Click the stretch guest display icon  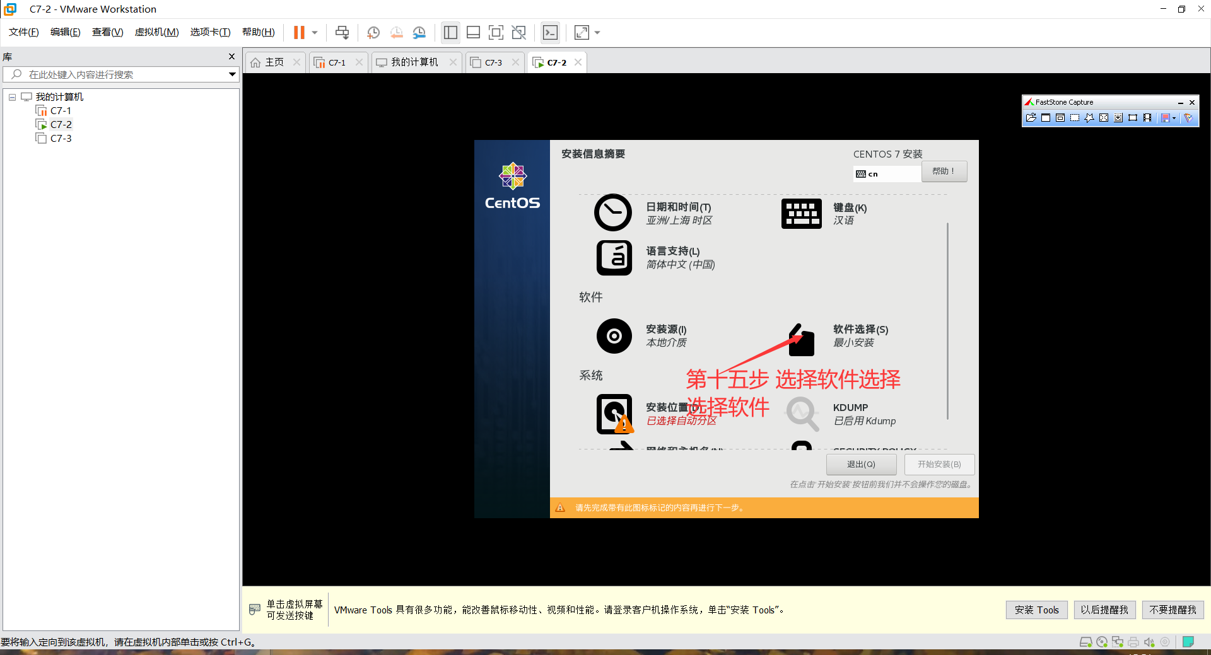pyautogui.click(x=582, y=32)
